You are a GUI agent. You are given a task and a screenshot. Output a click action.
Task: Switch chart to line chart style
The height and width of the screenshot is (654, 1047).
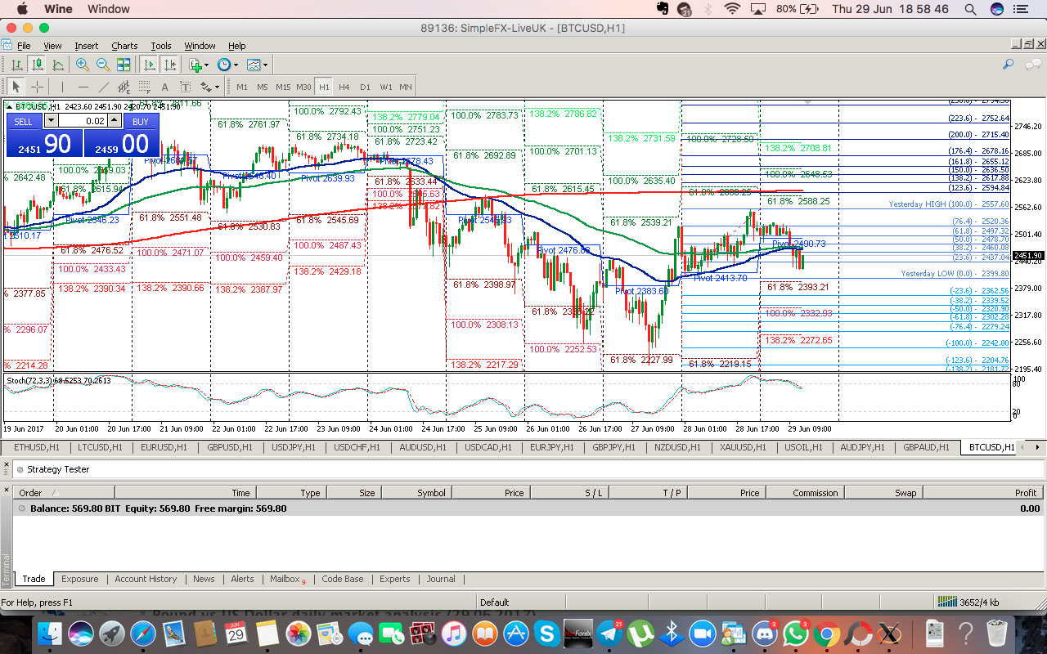[x=58, y=65]
